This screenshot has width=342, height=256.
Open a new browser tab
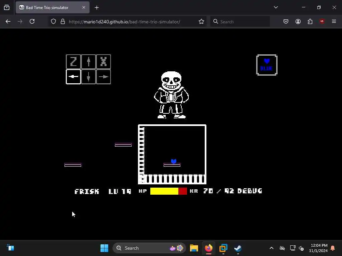pos(97,8)
